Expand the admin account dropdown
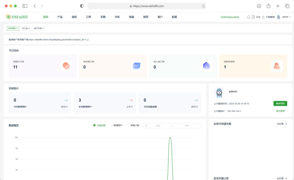294x180 pixels. click(x=286, y=17)
